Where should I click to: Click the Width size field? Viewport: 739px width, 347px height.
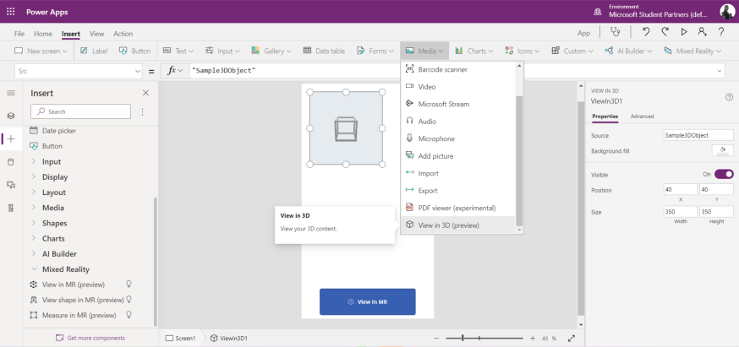click(x=680, y=212)
